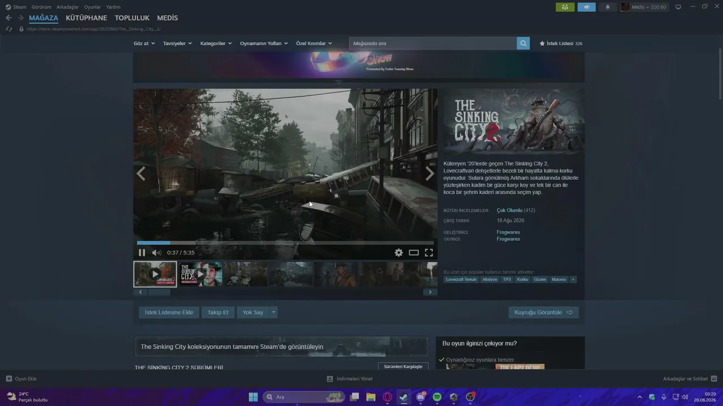Open Arkadaşlar ve Sohbet
The image size is (723, 406).
[x=690, y=379]
